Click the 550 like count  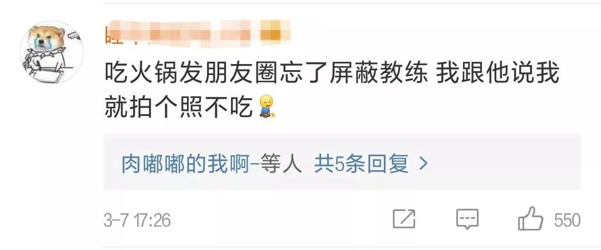point(567,220)
